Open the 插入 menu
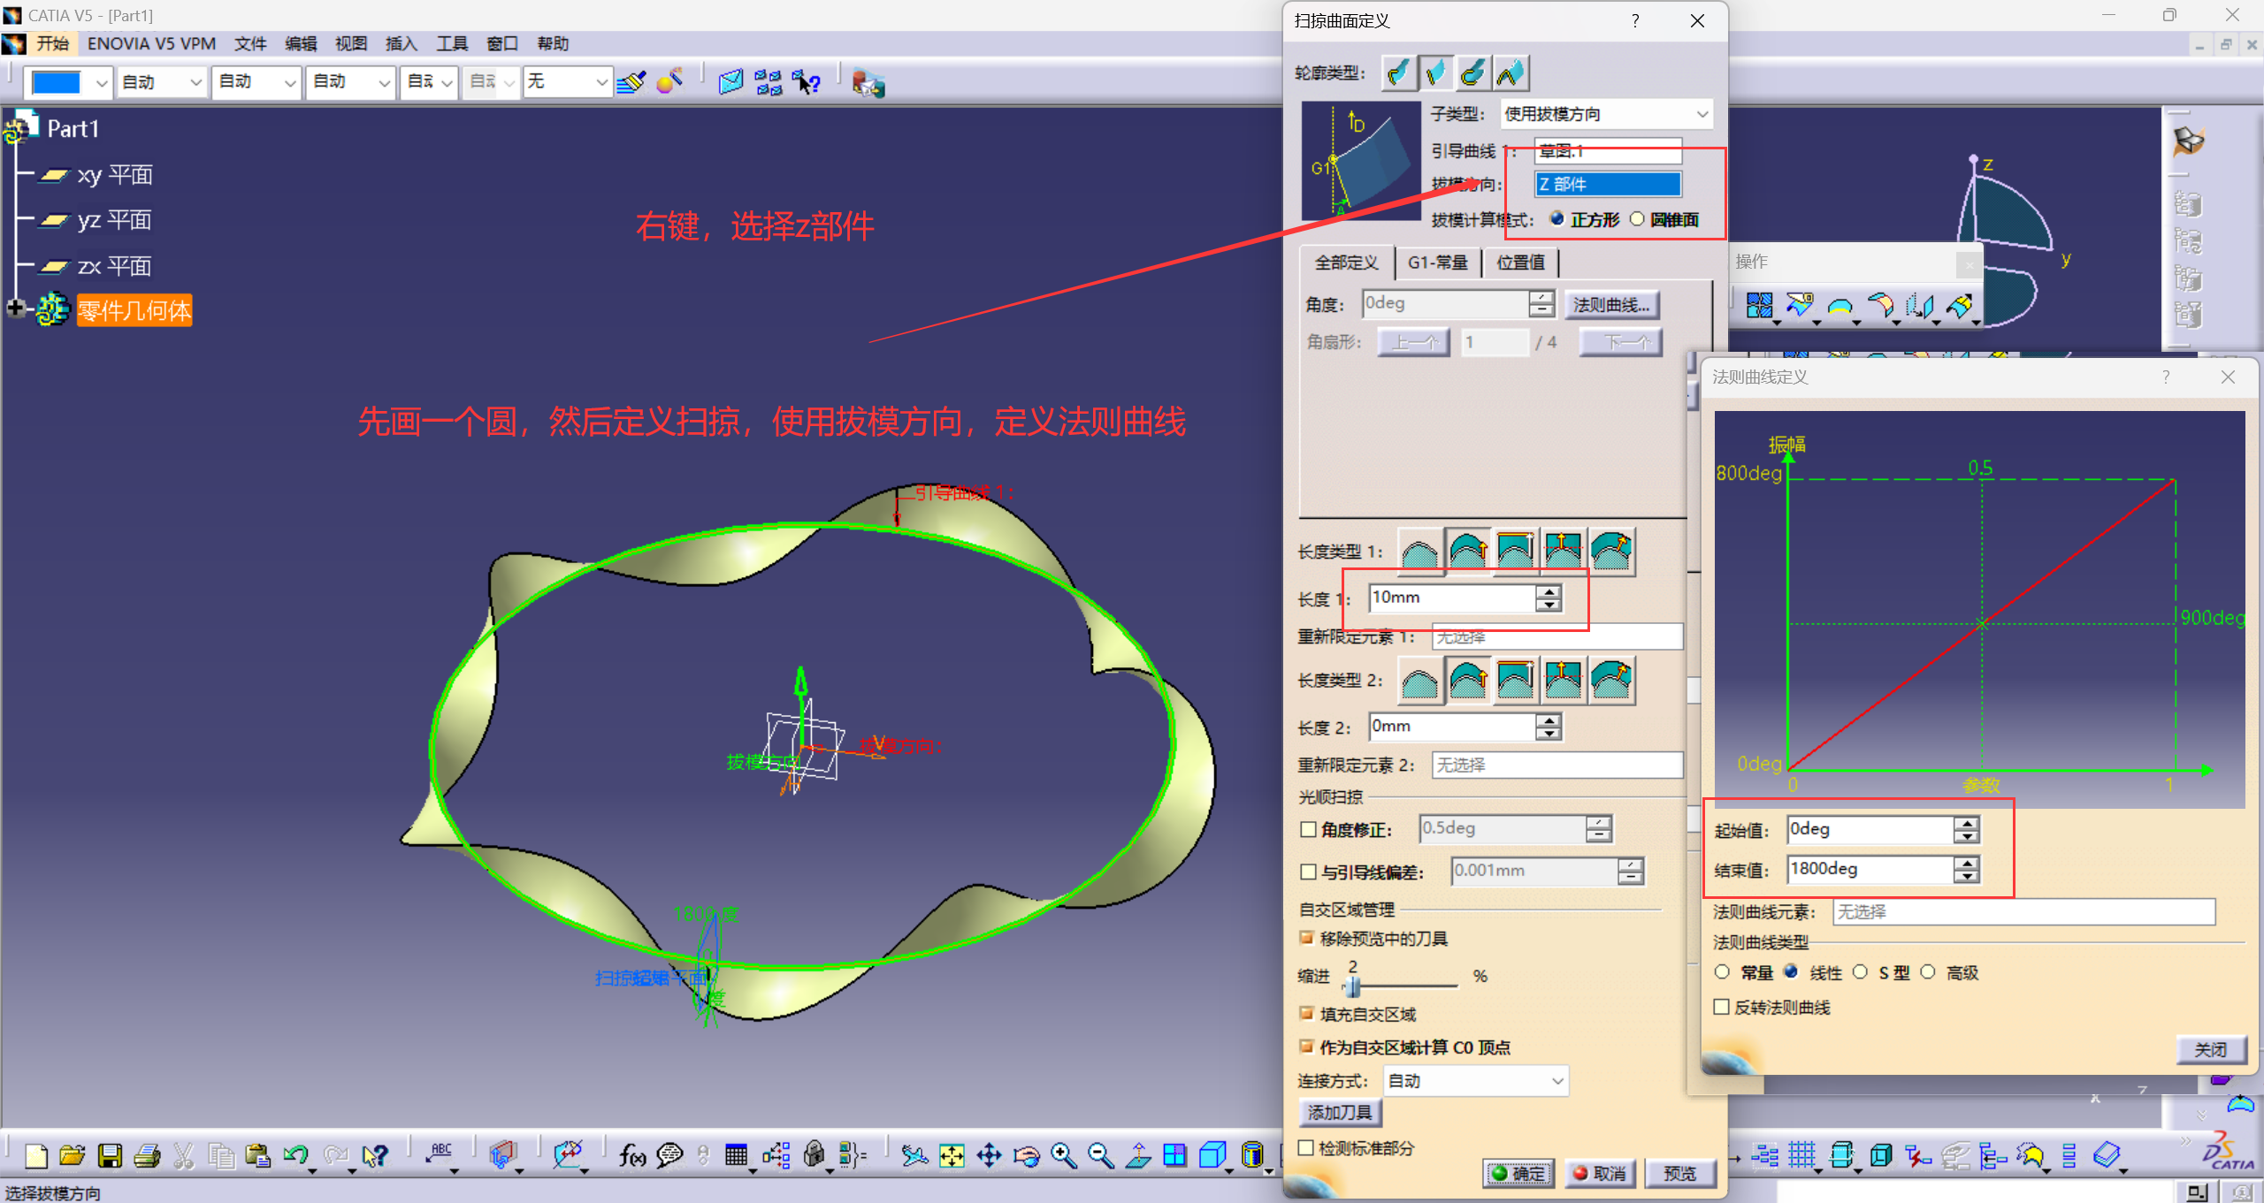Screen dimensions: 2264x1203 402,43
